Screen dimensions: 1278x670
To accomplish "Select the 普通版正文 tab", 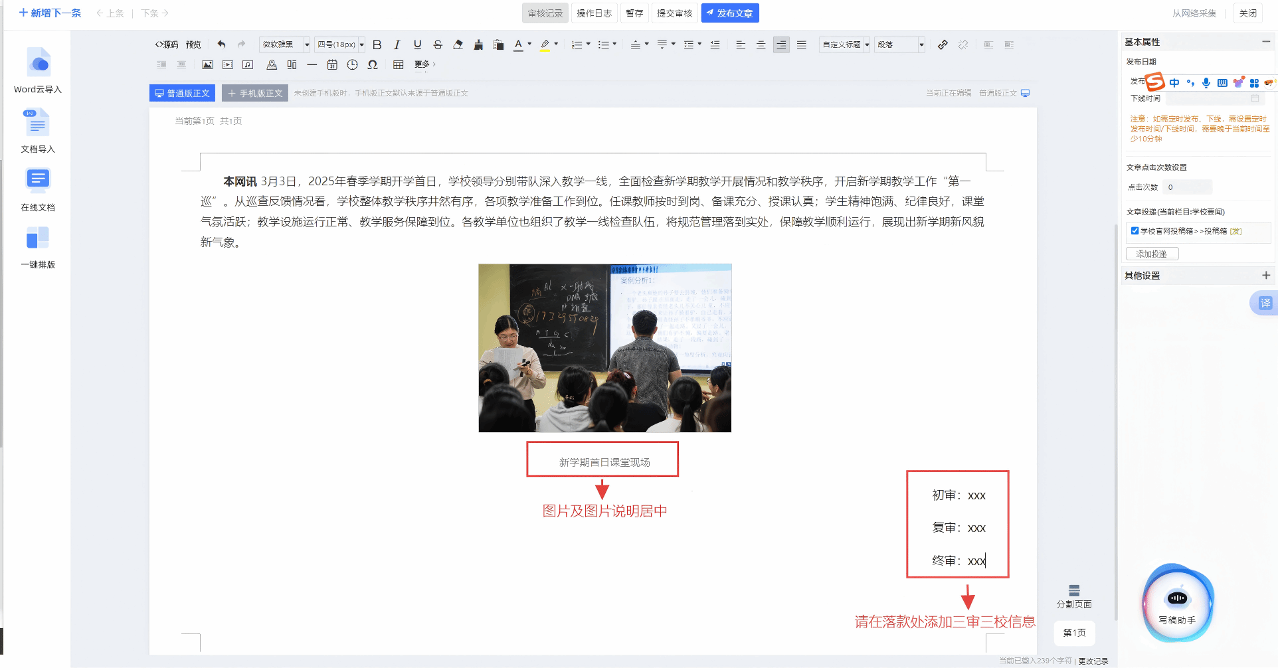I will pos(182,94).
